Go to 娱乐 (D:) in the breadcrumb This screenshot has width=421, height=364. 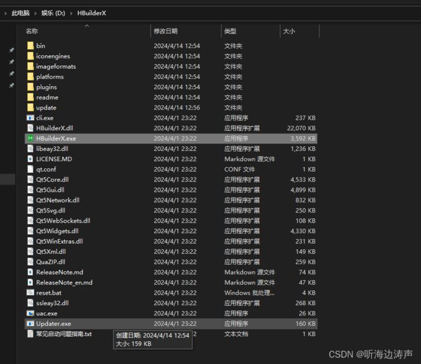53,13
